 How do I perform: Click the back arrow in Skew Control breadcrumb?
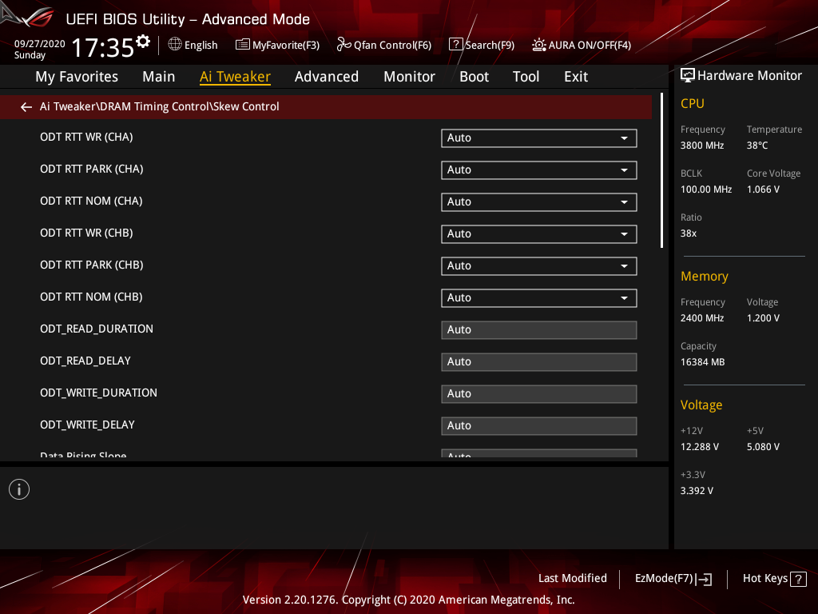coord(26,107)
